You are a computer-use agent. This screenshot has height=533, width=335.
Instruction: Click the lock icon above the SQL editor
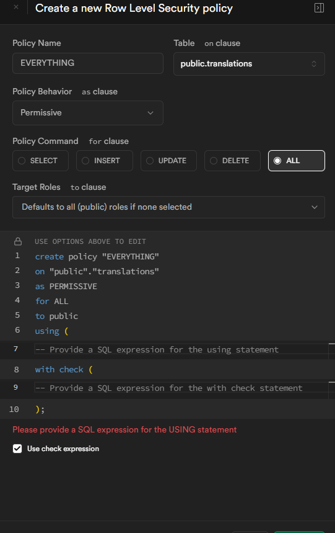click(18, 241)
